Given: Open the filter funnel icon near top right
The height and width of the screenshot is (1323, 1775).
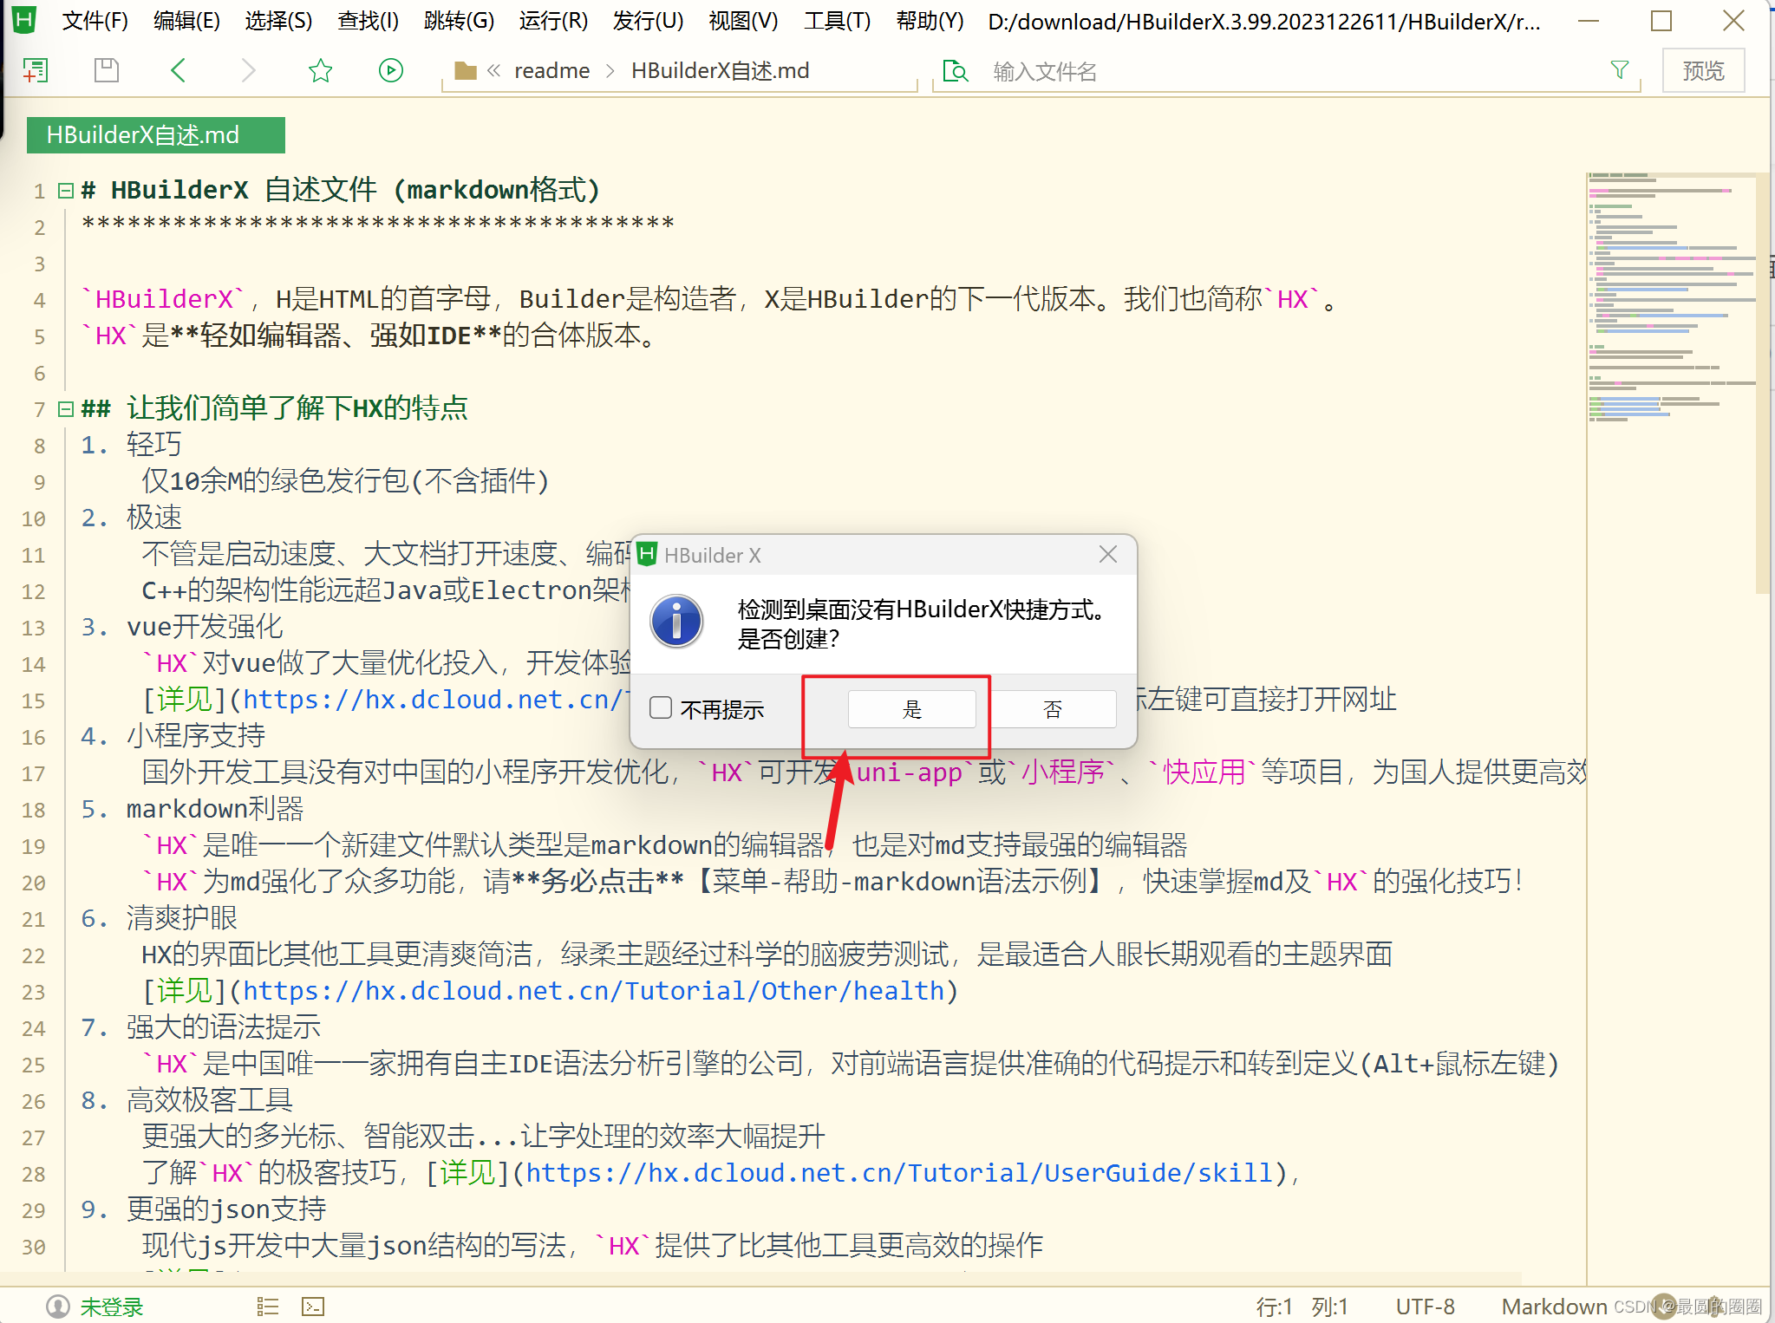Looking at the screenshot, I should click(x=1621, y=70).
